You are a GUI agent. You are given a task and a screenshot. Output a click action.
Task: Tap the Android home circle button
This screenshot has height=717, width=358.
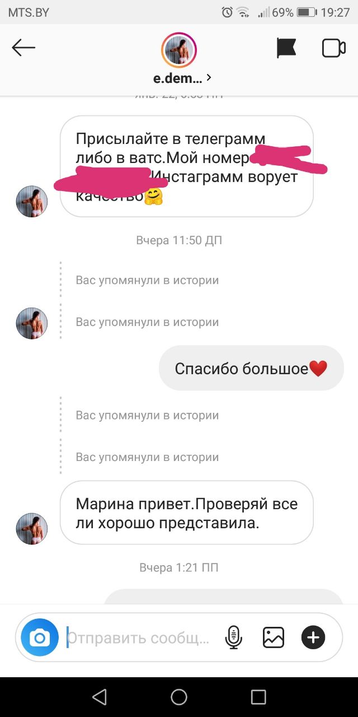[179, 697]
